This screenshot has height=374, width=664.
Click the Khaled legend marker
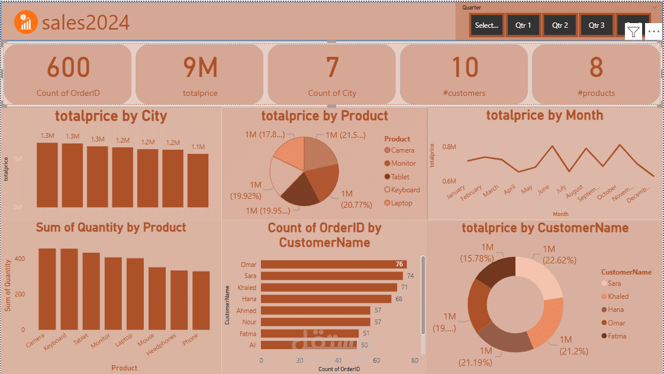coord(604,296)
